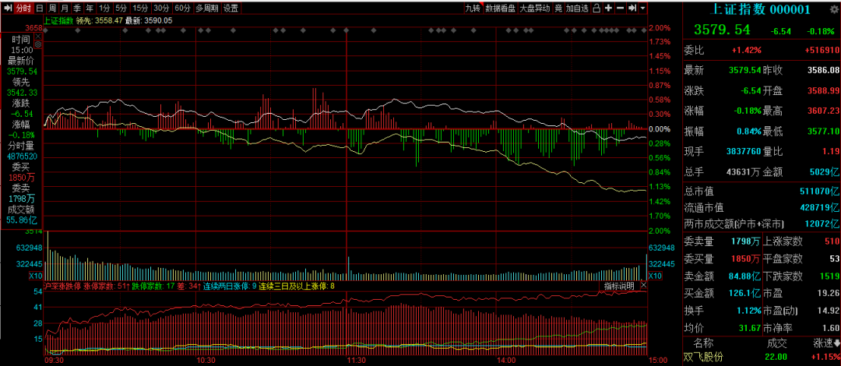The image size is (841, 366).
Task: Zoom in with the plus icon
Action: tap(608, 8)
